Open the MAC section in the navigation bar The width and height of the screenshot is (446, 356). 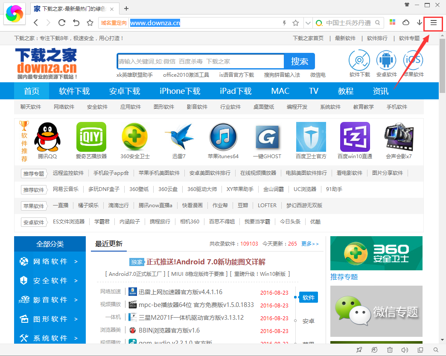coord(280,91)
